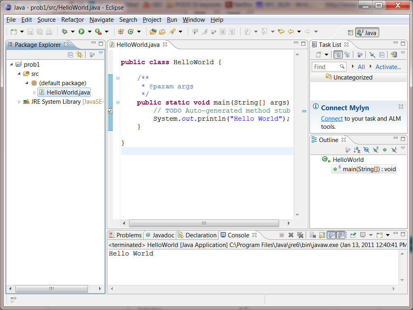Click Activate... link in Task List
This screenshot has height=310, width=413.
pos(388,67)
